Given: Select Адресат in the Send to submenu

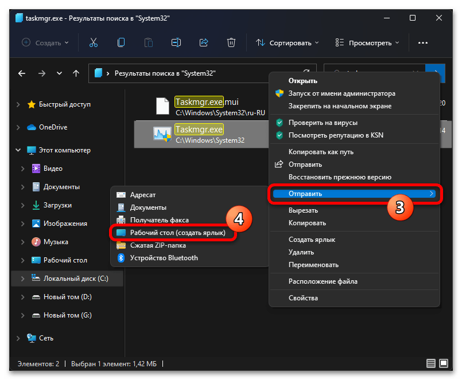Looking at the screenshot, I should pos(189,195).
